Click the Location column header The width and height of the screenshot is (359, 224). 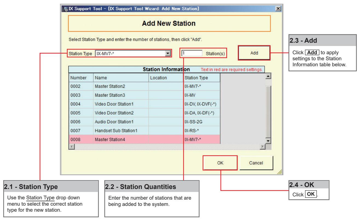pos(166,78)
